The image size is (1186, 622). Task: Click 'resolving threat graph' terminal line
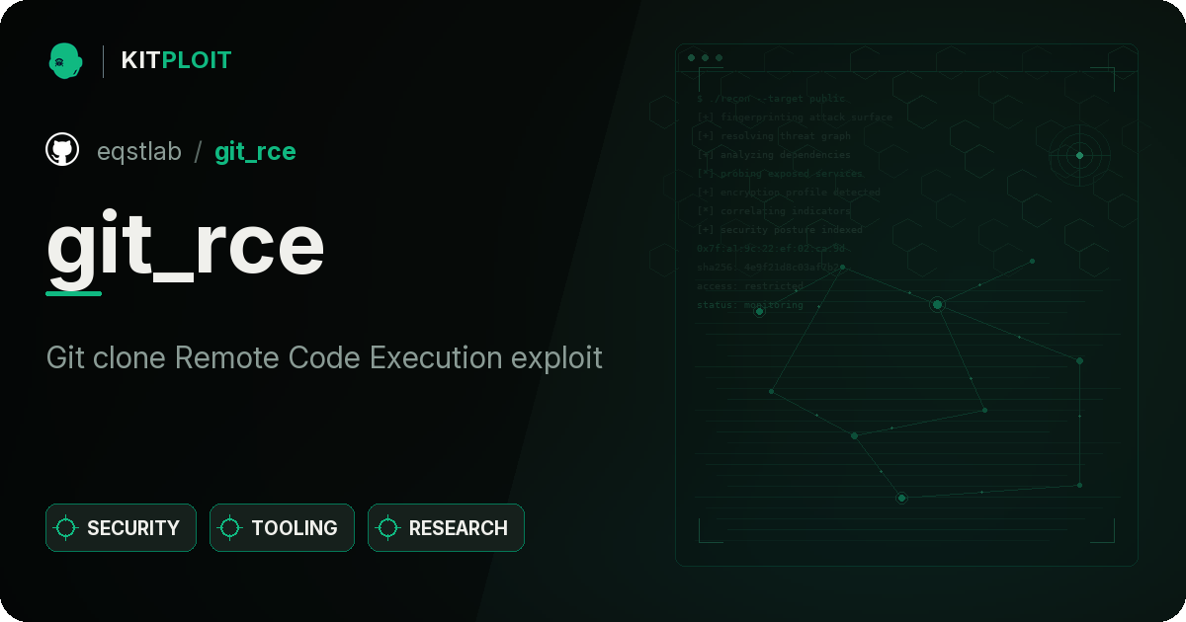coord(773,136)
